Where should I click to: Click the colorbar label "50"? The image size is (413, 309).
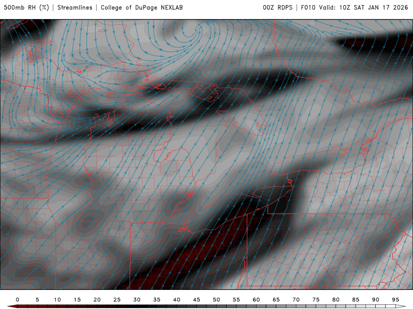216,300
